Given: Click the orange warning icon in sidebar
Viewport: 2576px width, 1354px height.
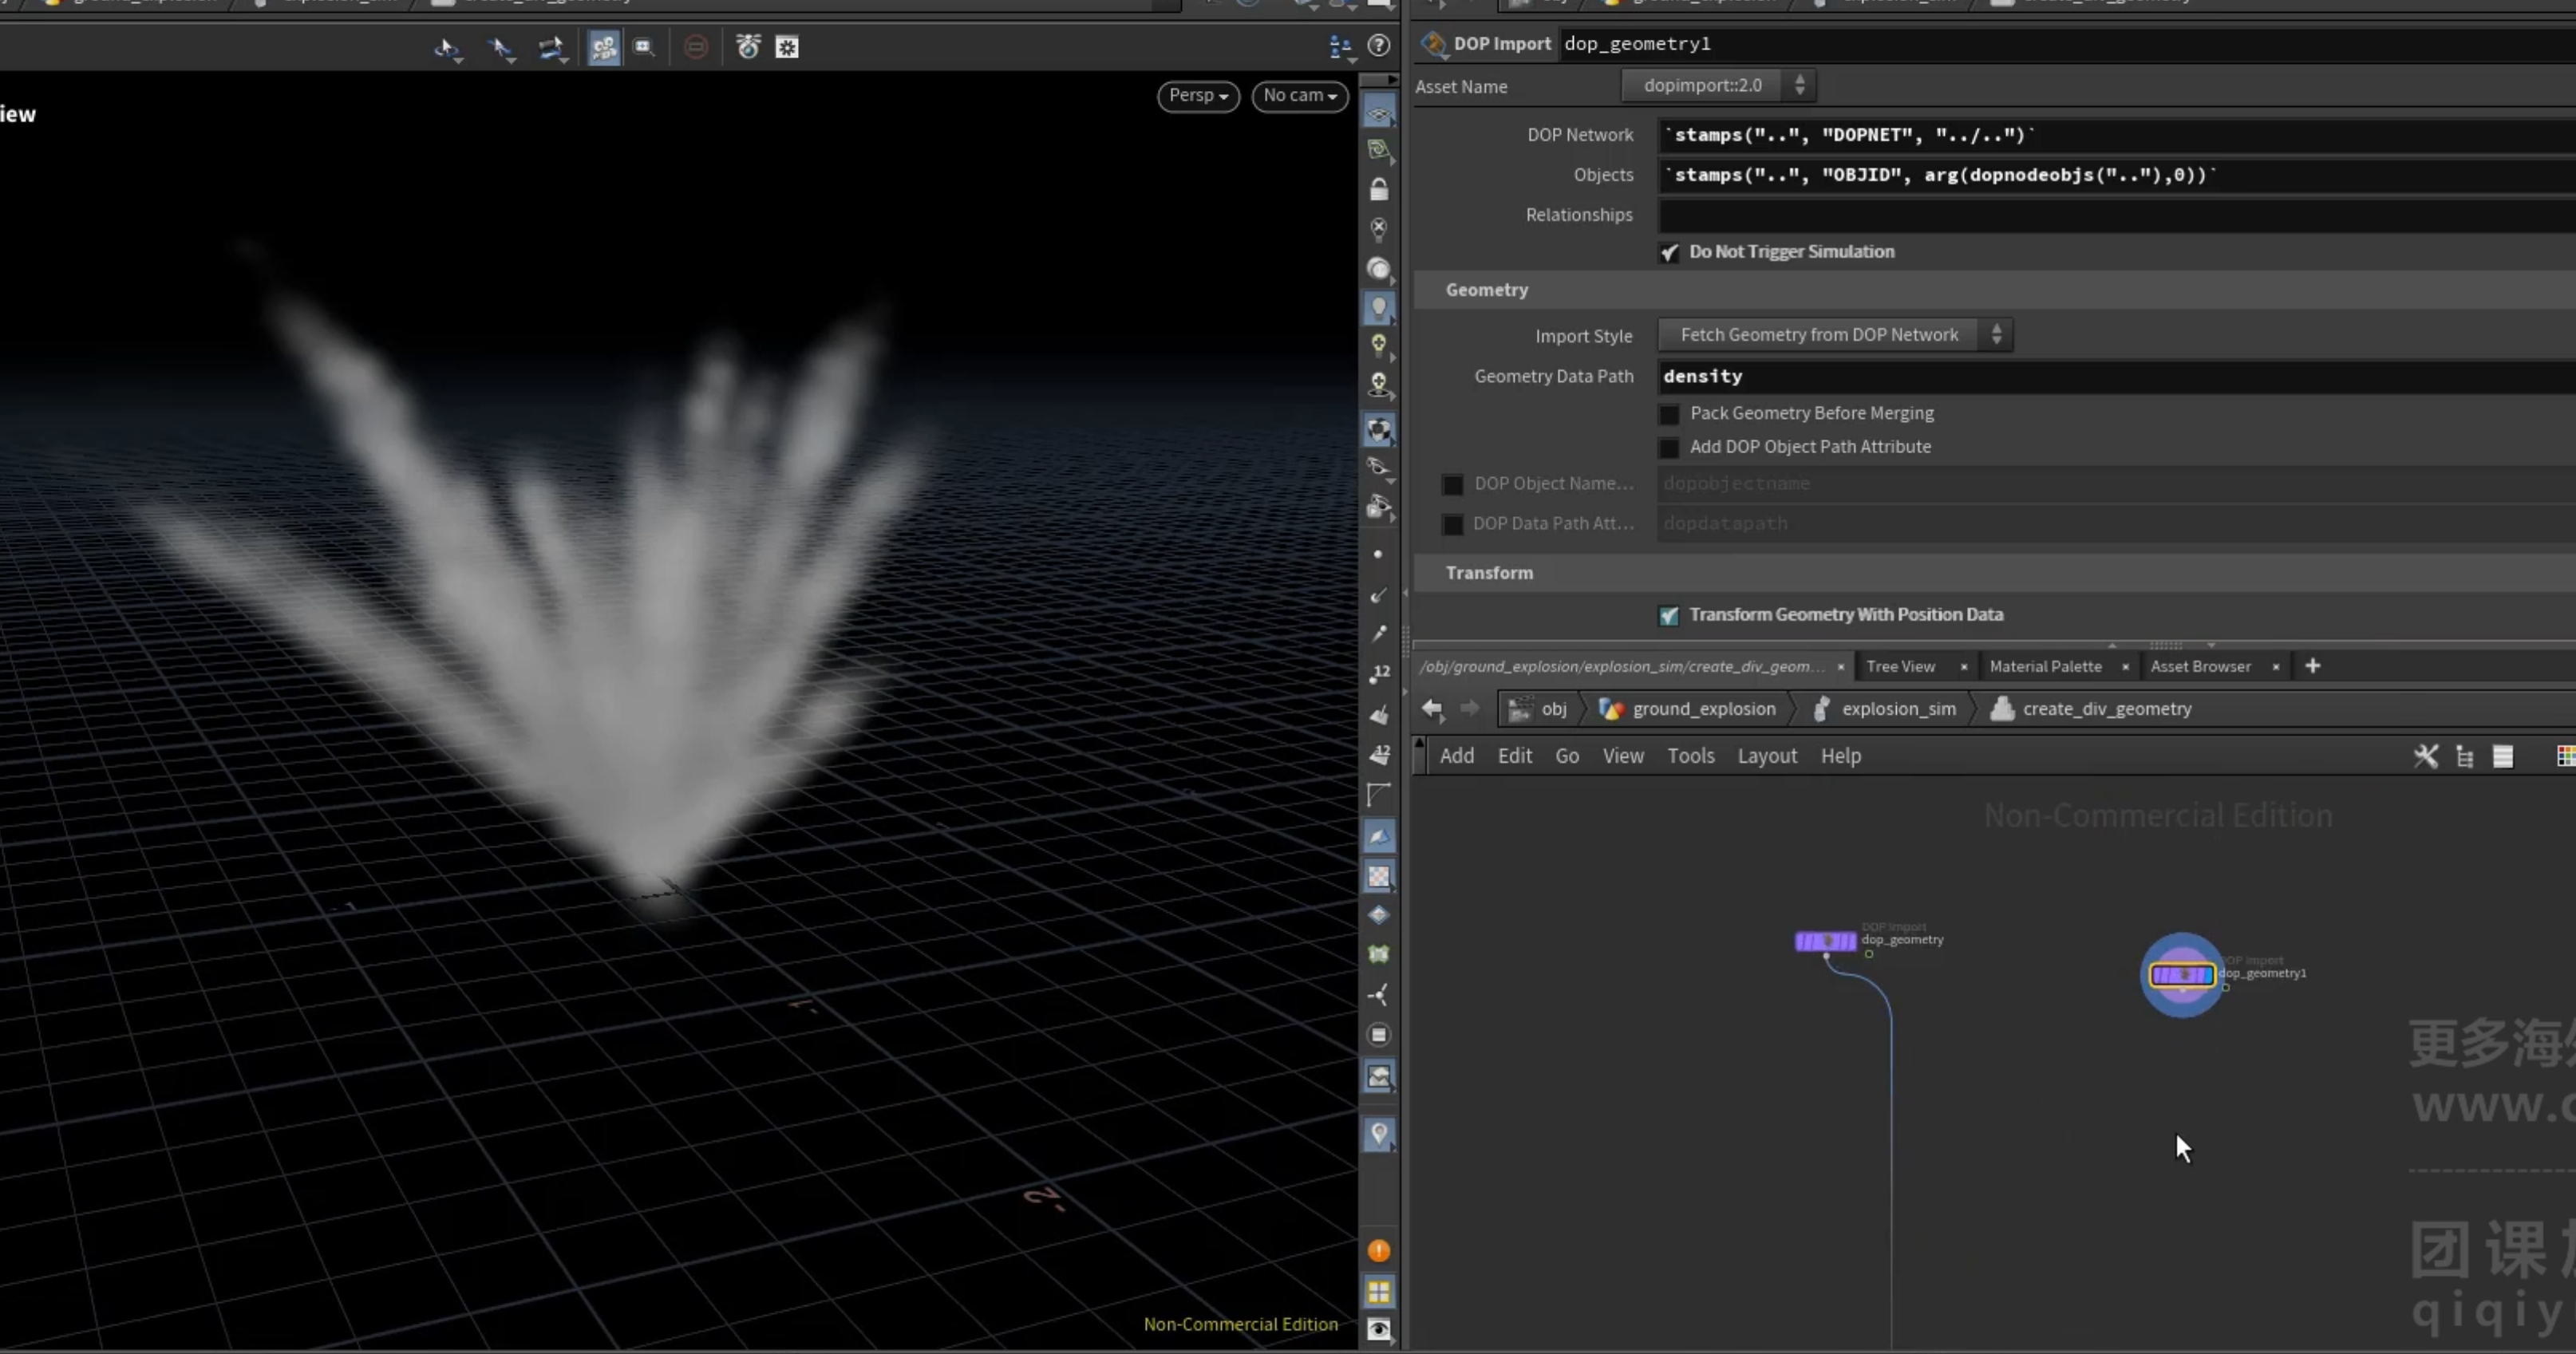Looking at the screenshot, I should (x=1379, y=1251).
